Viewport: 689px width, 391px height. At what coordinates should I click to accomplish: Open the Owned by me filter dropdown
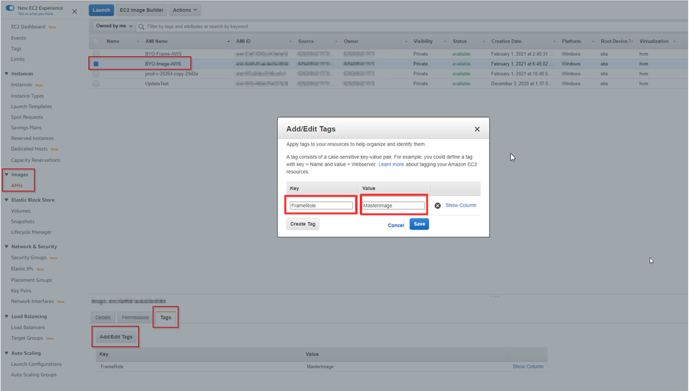point(113,26)
